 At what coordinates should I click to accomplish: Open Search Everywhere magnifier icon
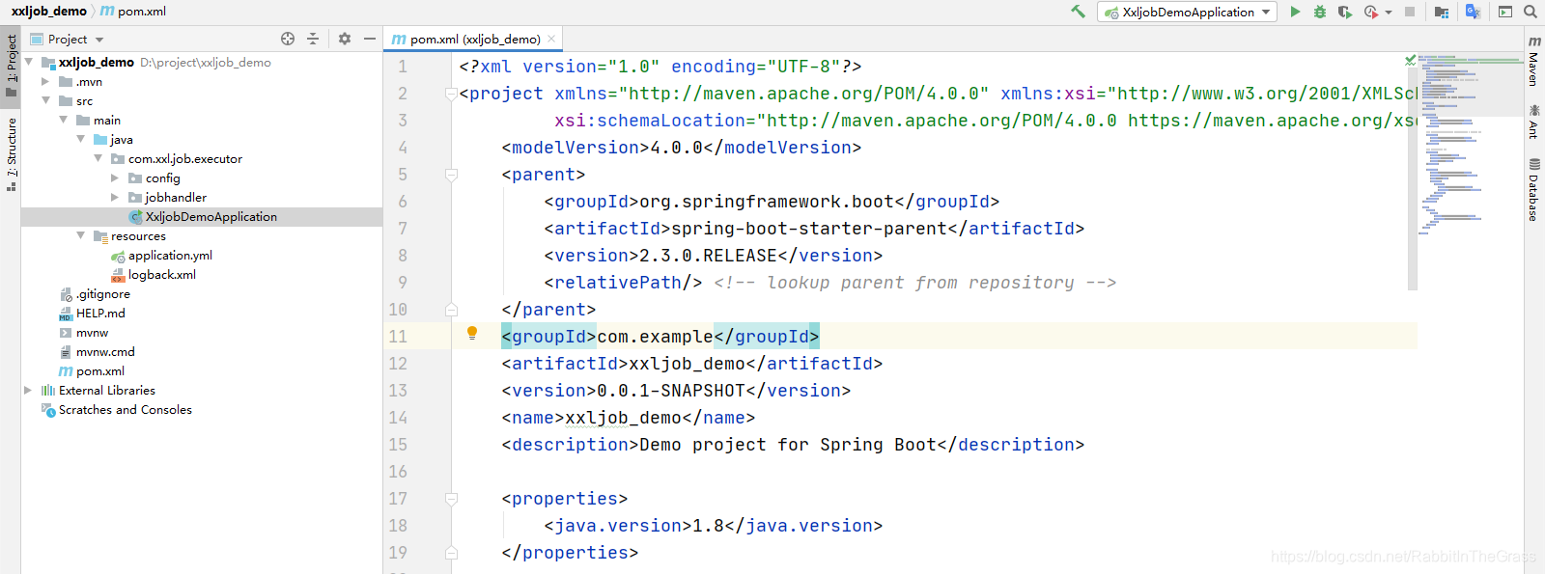(x=1531, y=12)
